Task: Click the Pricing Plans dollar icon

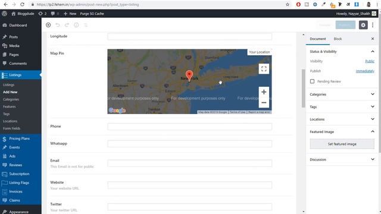Action: [x=4, y=139]
